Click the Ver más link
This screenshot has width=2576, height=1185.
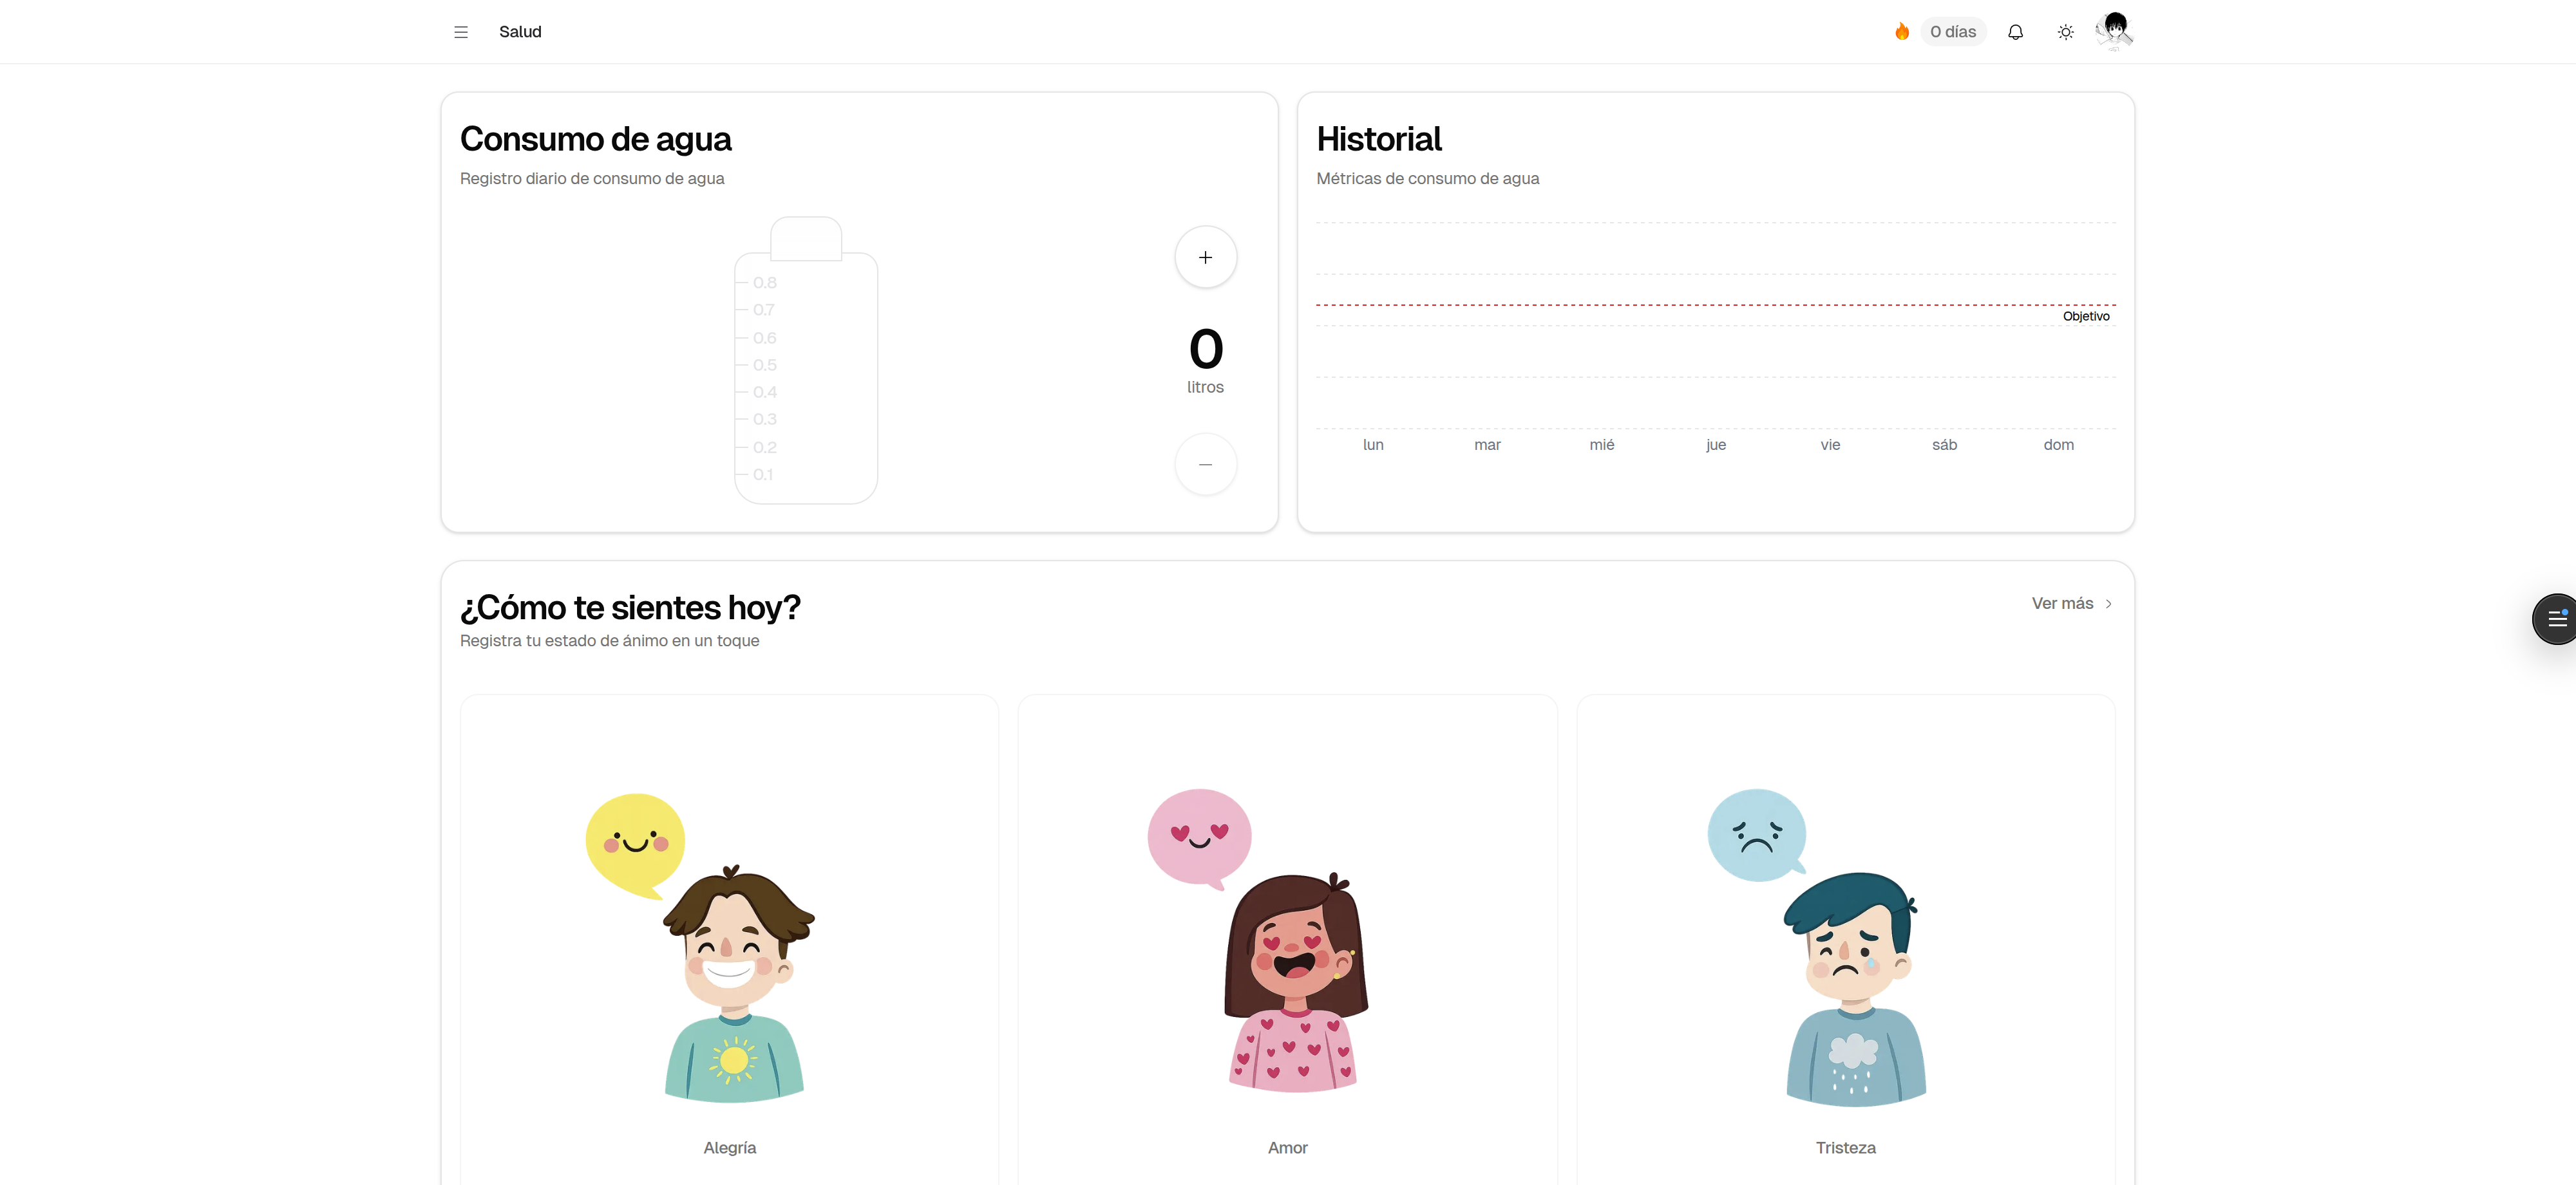[2062, 604]
